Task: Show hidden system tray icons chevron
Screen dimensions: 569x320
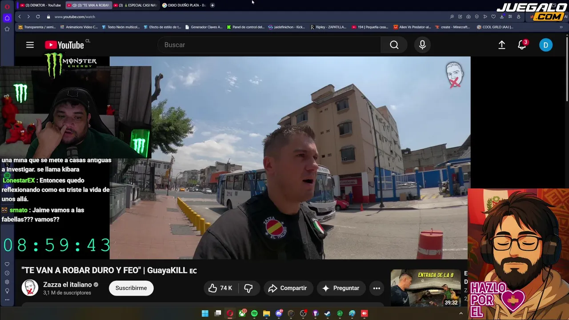Action: [x=461, y=313]
